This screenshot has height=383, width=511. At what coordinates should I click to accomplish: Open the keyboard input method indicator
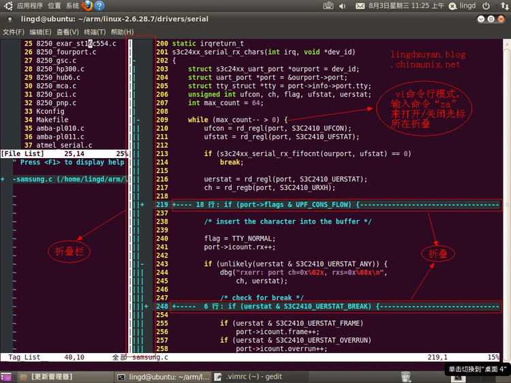click(328, 5)
